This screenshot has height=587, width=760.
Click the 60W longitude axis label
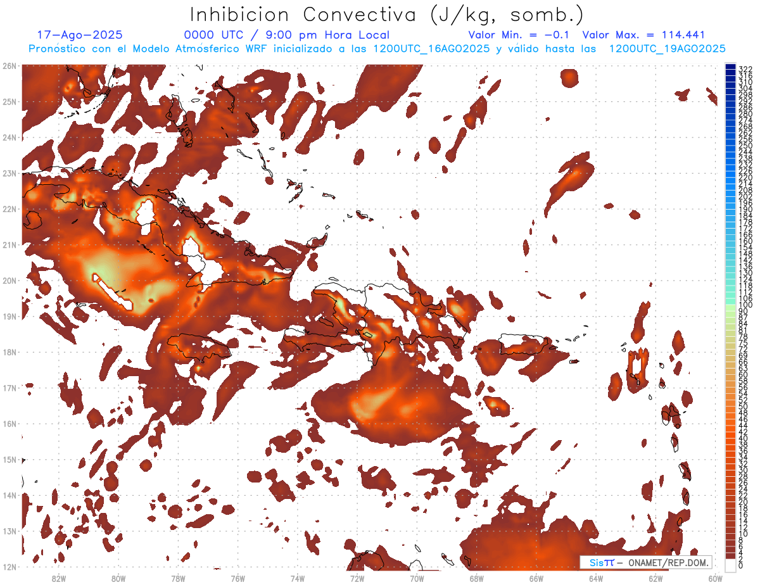pos(716,578)
